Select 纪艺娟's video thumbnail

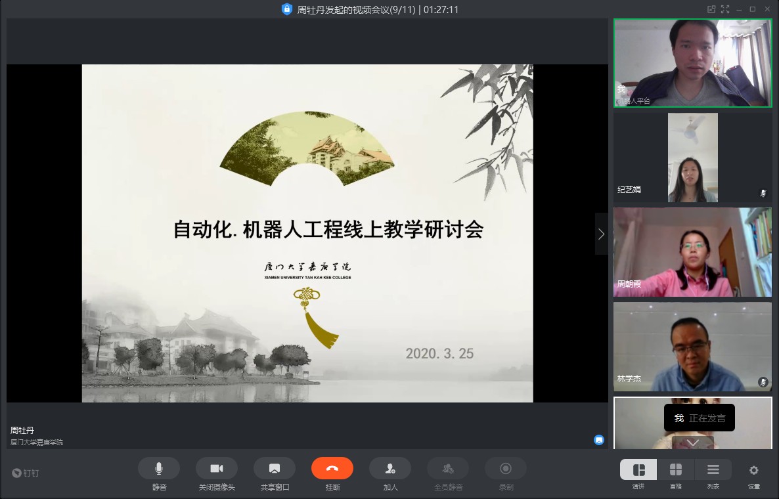click(x=692, y=158)
